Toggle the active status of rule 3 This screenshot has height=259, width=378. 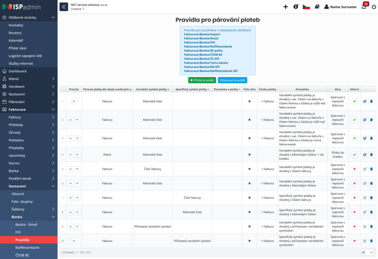(x=354, y=138)
